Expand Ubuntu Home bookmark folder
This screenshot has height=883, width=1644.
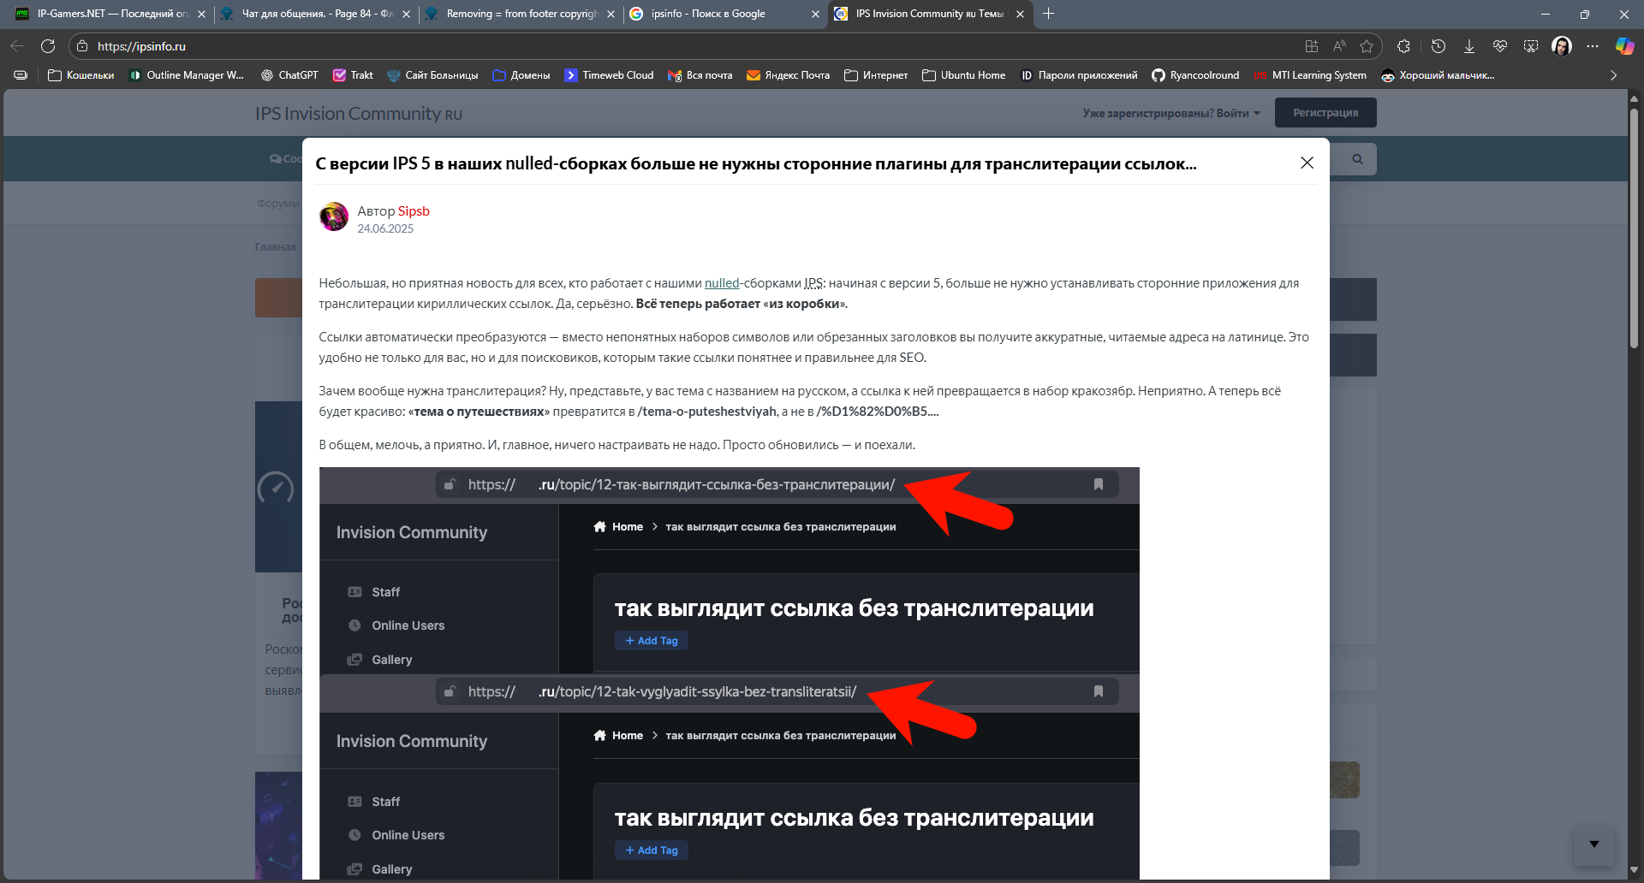point(964,75)
